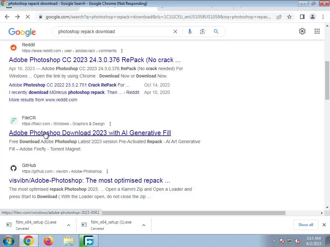This screenshot has height=247, width=330.
Task: Click the Reddit result favicon
Action: tap(14, 48)
